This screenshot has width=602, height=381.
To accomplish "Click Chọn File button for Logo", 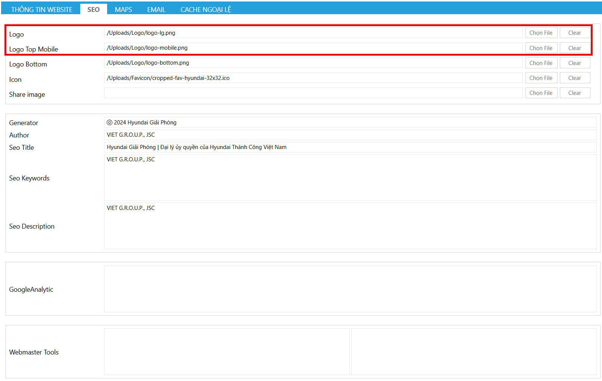I will coord(541,33).
